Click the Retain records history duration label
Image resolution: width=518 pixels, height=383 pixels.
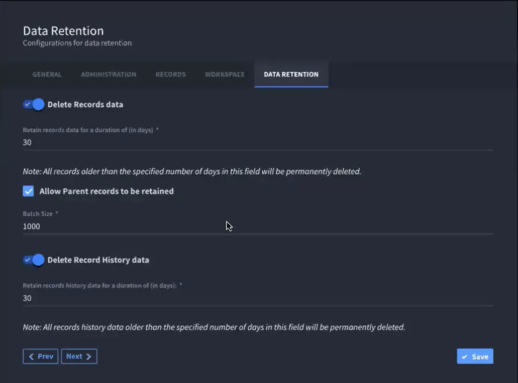pos(100,286)
